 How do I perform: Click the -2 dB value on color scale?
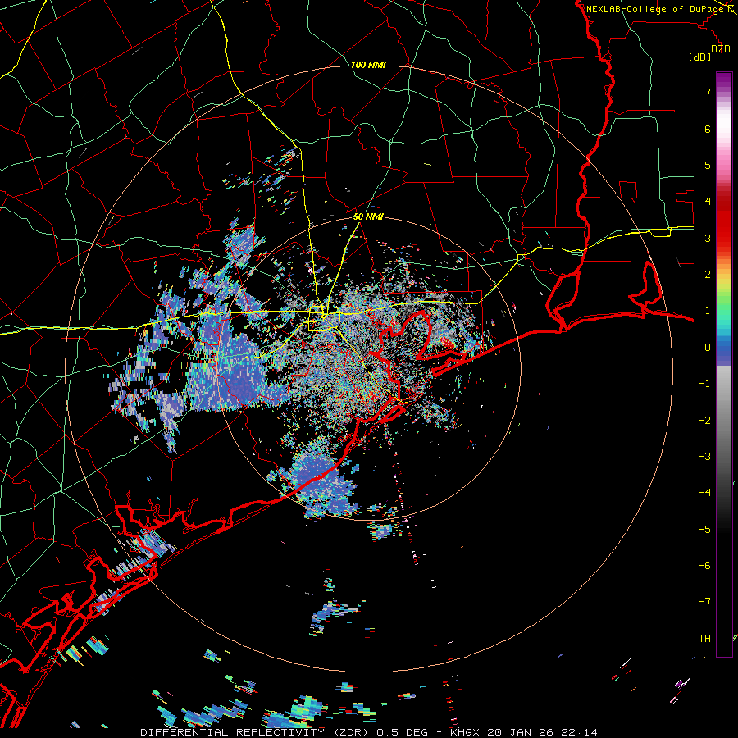tap(704, 421)
